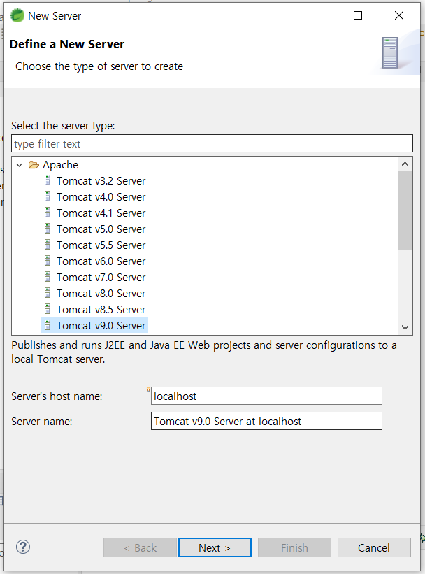This screenshot has height=574, width=425.
Task: Click the Server name field
Action: 266,421
